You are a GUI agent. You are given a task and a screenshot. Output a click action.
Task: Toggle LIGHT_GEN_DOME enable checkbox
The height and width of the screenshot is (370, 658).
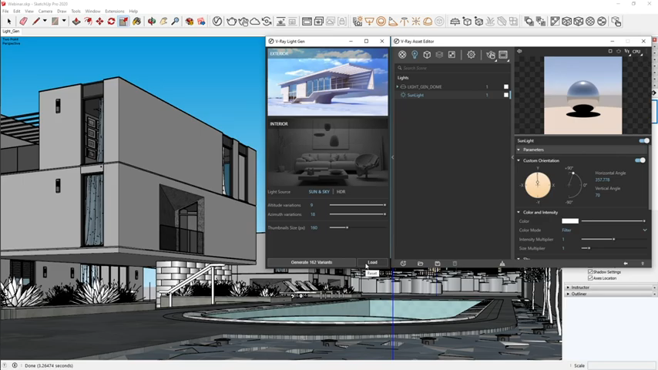(x=506, y=86)
